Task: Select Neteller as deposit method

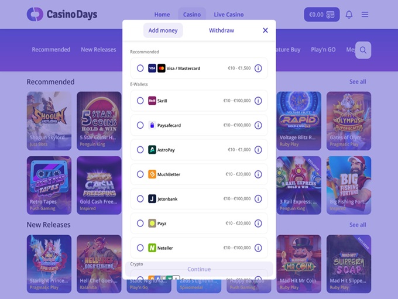Action: [140, 248]
